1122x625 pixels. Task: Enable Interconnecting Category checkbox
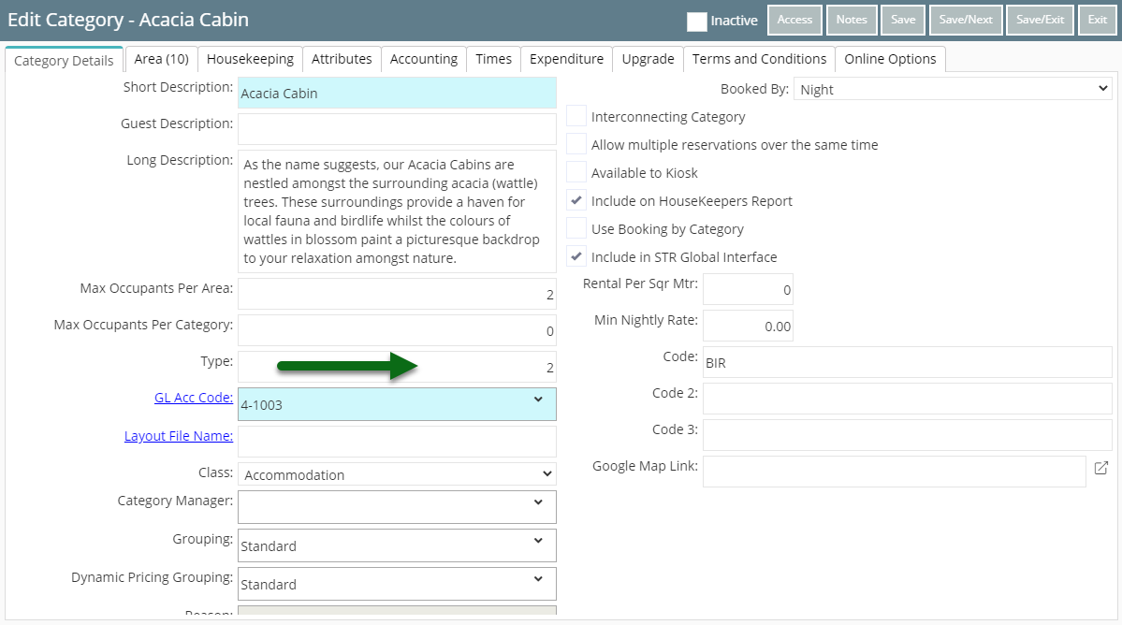click(x=576, y=117)
